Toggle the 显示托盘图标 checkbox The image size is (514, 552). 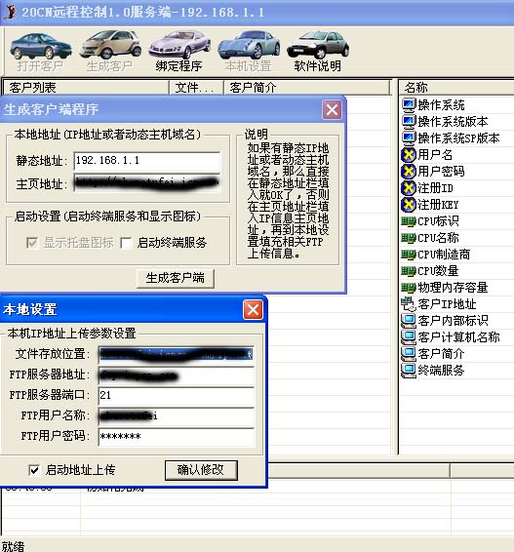point(32,243)
